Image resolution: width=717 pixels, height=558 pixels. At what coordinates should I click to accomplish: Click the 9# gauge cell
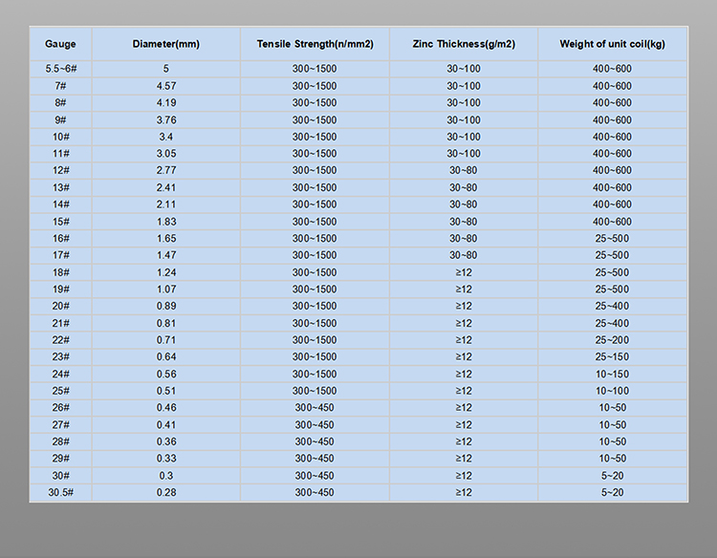(60, 119)
